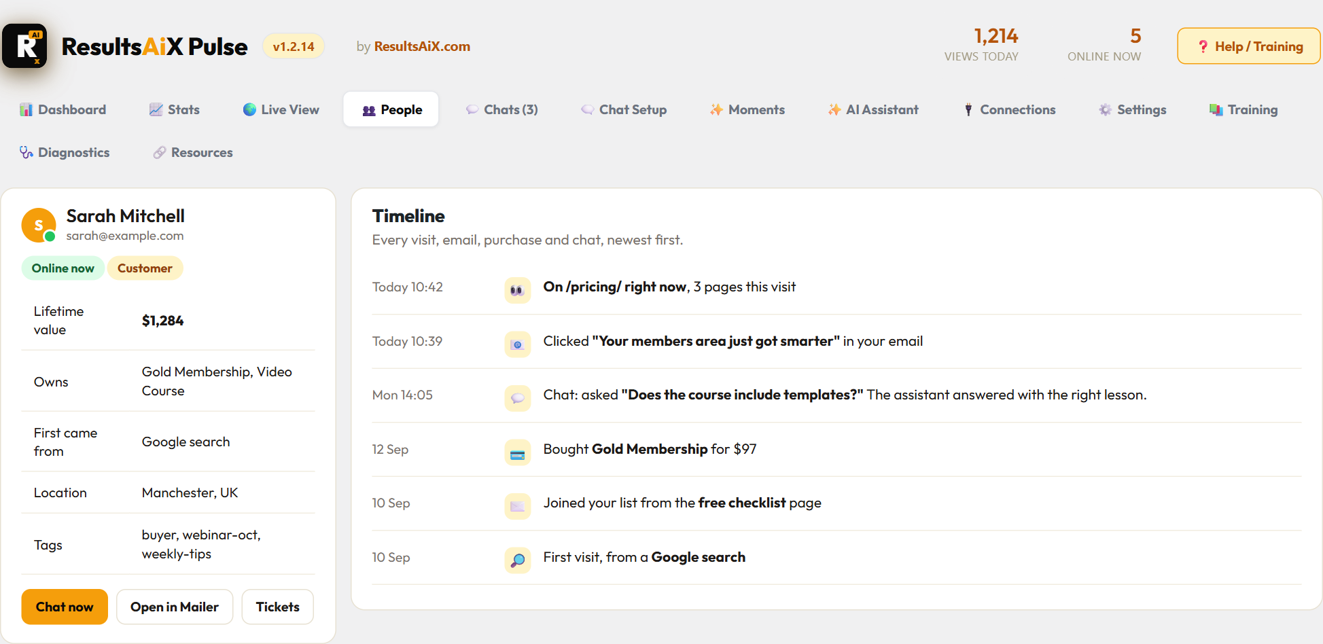
Task: Open the Live View tab
Action: [281, 109]
